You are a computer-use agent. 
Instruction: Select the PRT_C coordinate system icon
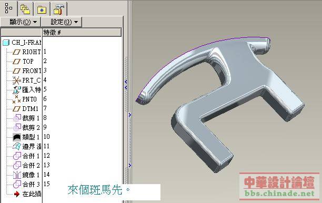point(16,80)
